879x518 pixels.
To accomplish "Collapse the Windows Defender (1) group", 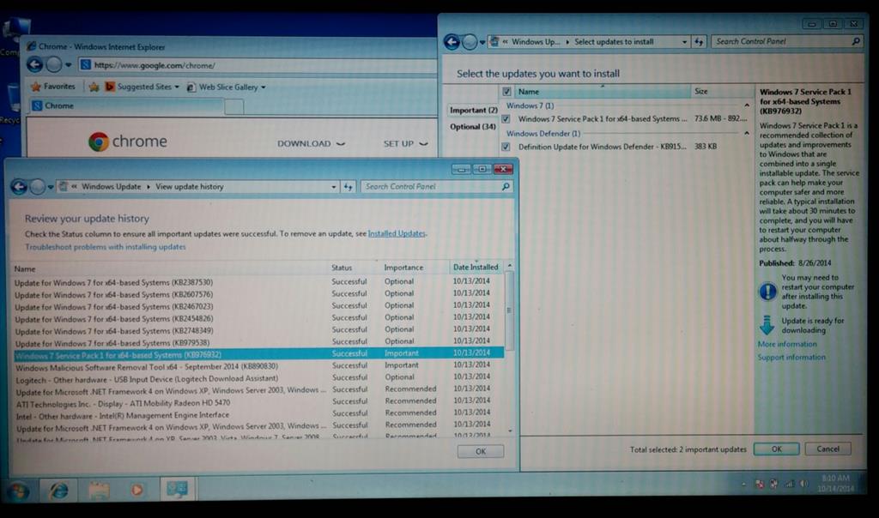I will [746, 133].
